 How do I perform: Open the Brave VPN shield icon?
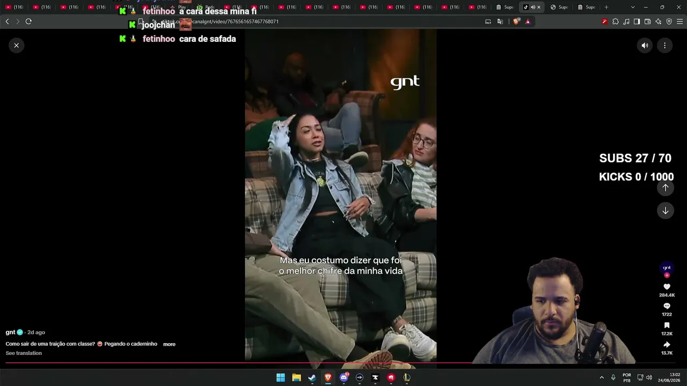pos(669,21)
